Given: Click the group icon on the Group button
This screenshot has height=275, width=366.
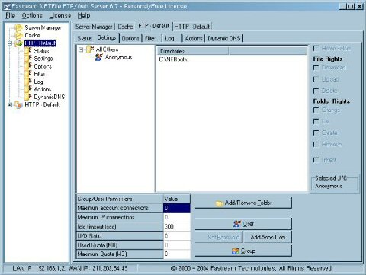Looking at the screenshot, I should (x=236, y=251).
